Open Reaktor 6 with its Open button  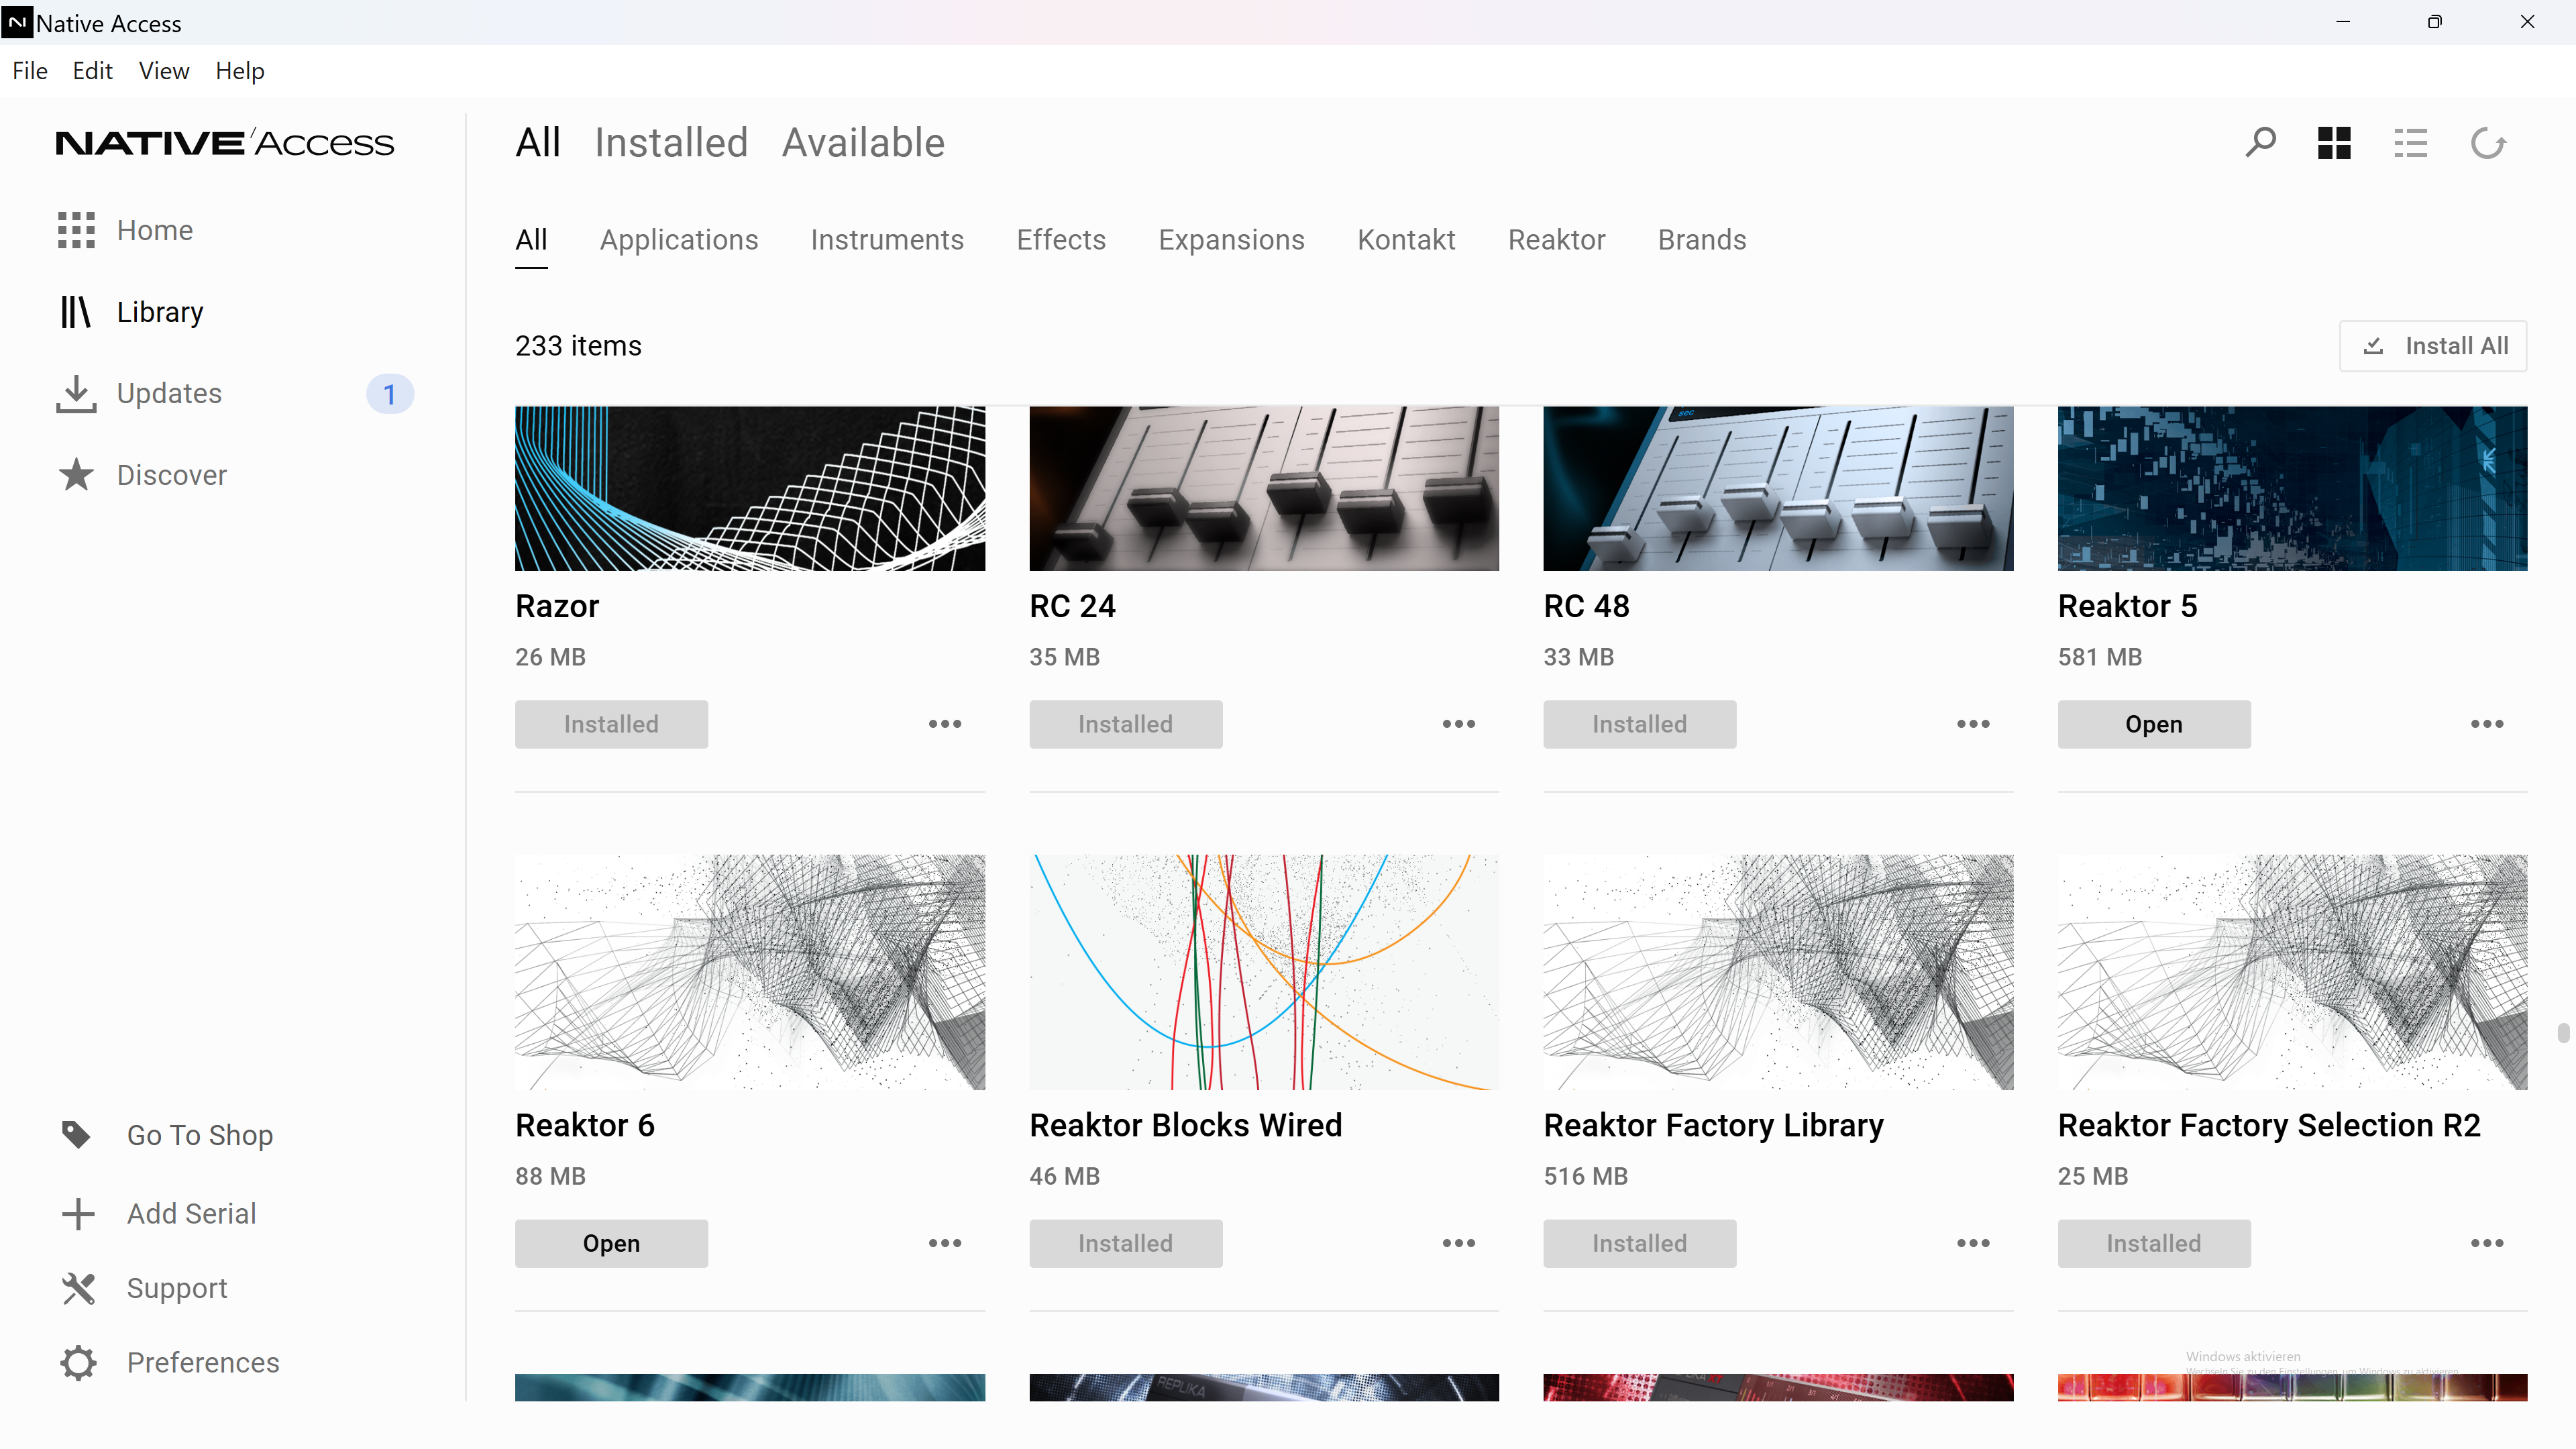click(x=611, y=1243)
